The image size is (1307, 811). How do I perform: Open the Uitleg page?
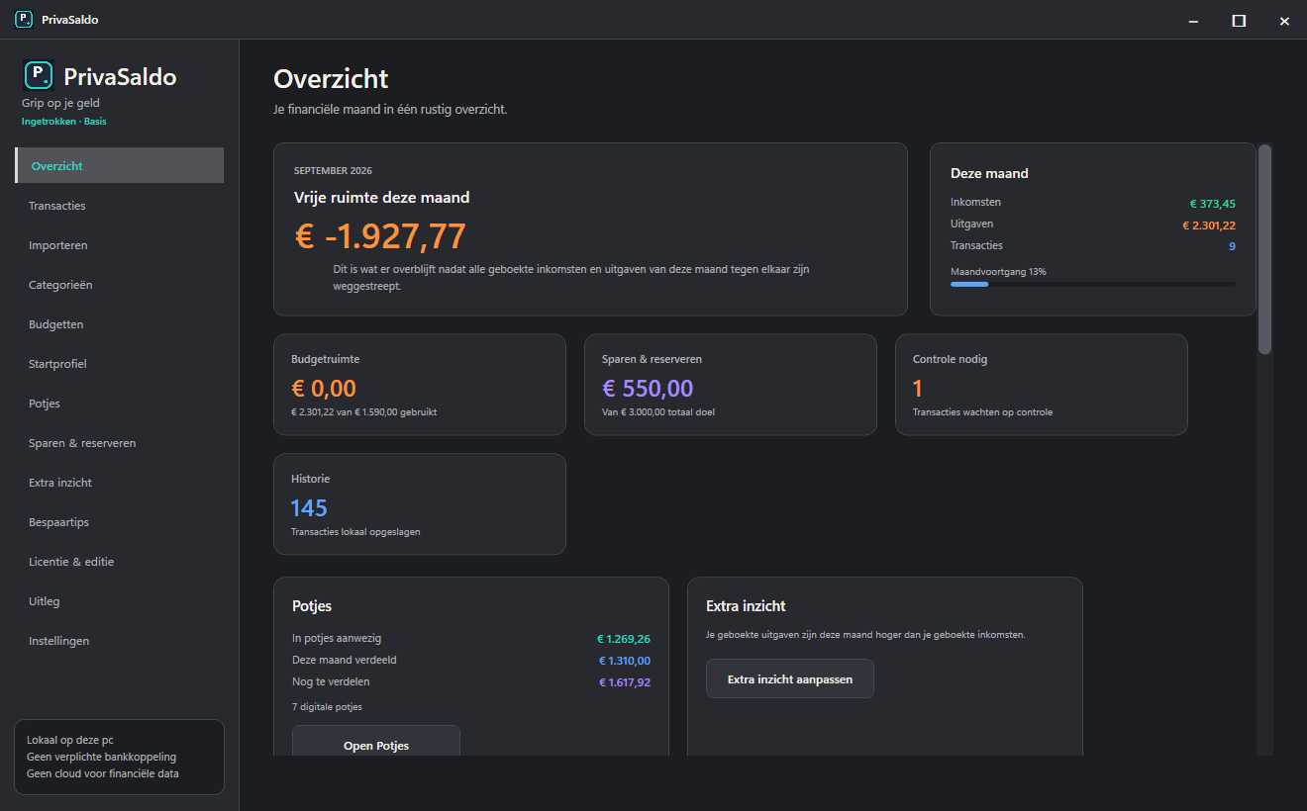pos(120,601)
